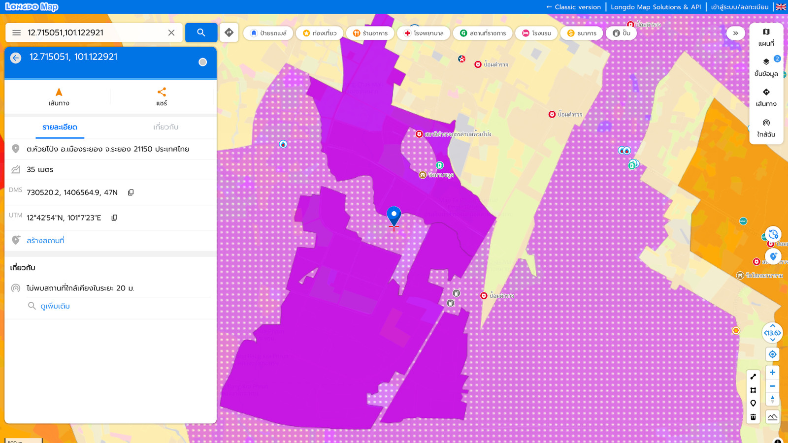This screenshot has height=443, width=788.
Task: Toggle ป้ายรถเมล์ bus stop filter
Action: 268,33
